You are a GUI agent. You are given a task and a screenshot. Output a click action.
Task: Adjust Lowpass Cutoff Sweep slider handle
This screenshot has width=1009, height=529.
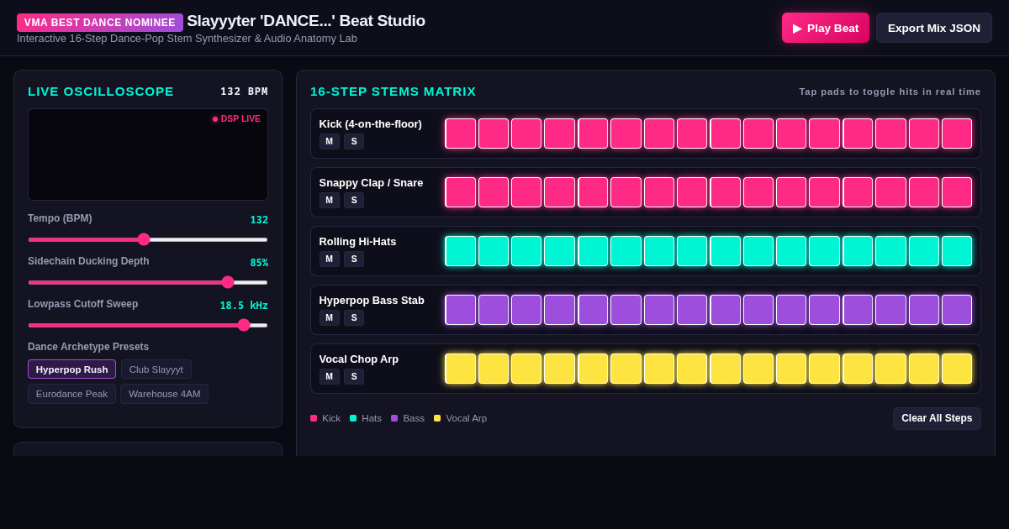(x=244, y=325)
